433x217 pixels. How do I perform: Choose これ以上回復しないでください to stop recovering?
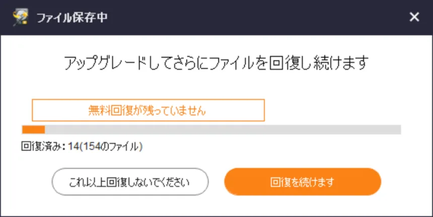pyautogui.click(x=130, y=182)
